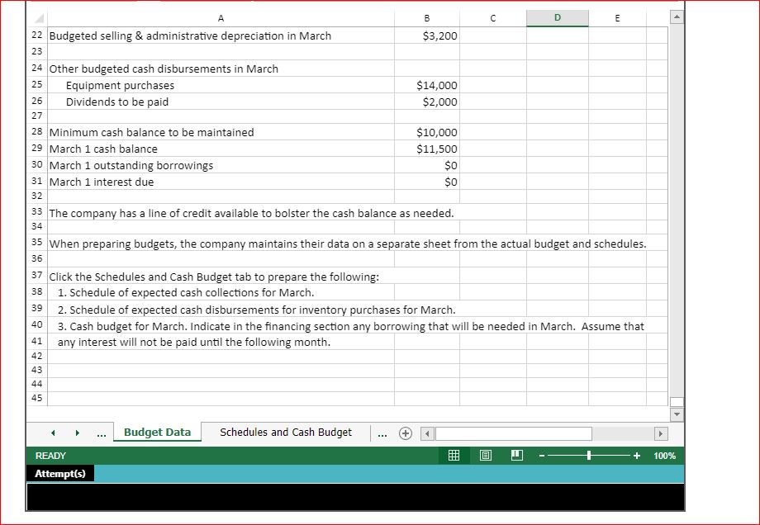Open the right sheet-tab ellipsis menu
This screenshot has height=525, width=760.
[382, 432]
